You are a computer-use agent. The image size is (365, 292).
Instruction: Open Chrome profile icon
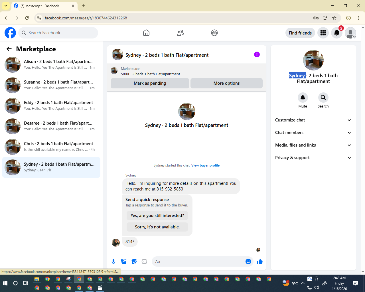coord(348,18)
